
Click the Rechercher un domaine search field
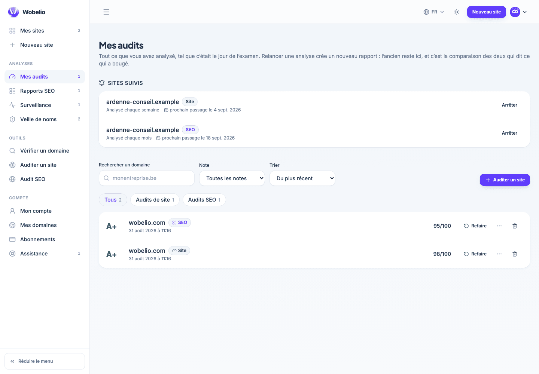147,178
